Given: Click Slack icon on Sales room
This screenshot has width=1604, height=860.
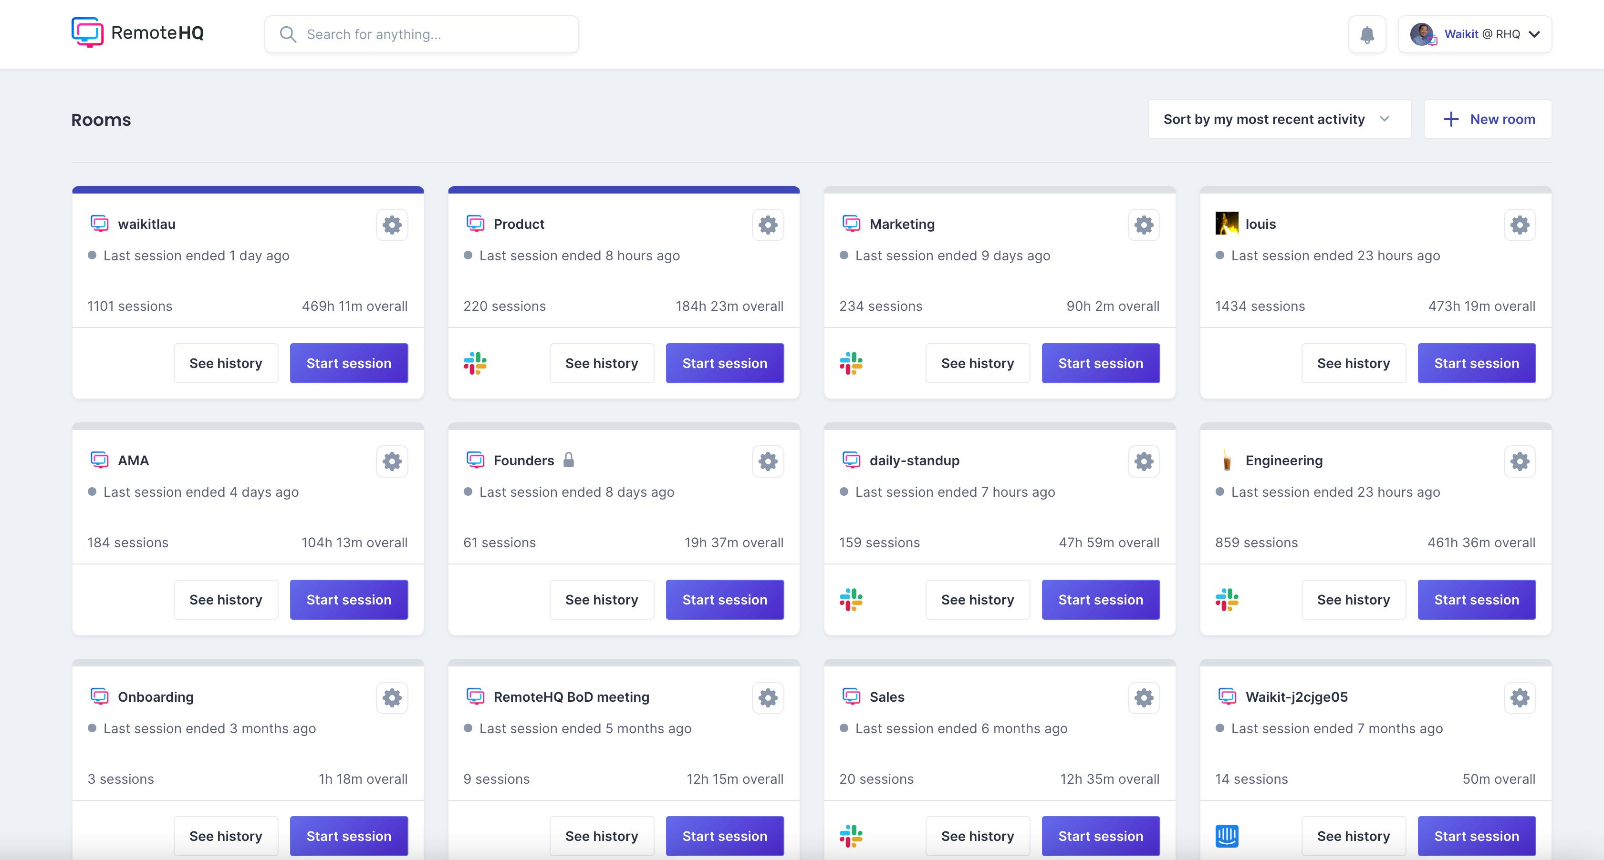Looking at the screenshot, I should pyautogui.click(x=851, y=836).
